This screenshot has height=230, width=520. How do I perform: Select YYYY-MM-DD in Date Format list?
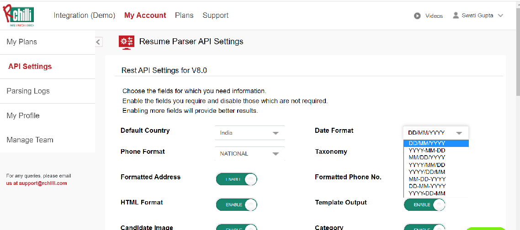[x=427, y=151]
